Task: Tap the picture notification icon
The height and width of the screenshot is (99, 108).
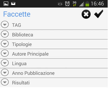Action: pyautogui.click(x=6, y=4)
